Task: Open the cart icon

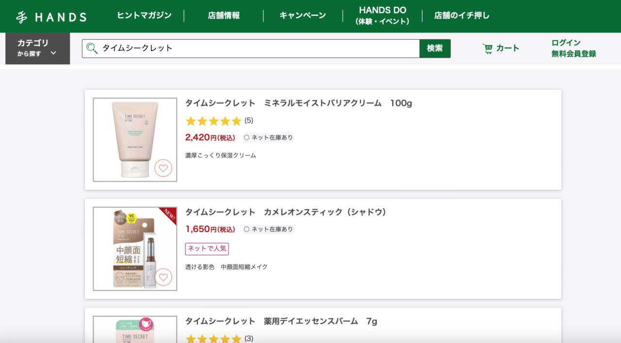Action: click(x=488, y=48)
